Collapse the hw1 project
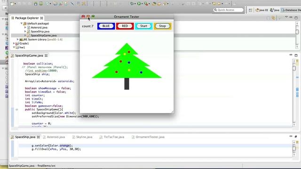 [14, 47]
